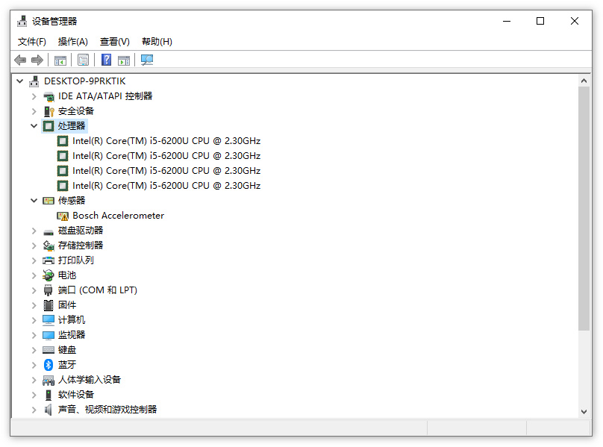The width and height of the screenshot is (603, 447).
Task: Select the first Intel Core i5-6200U processor entry
Action: coord(166,140)
